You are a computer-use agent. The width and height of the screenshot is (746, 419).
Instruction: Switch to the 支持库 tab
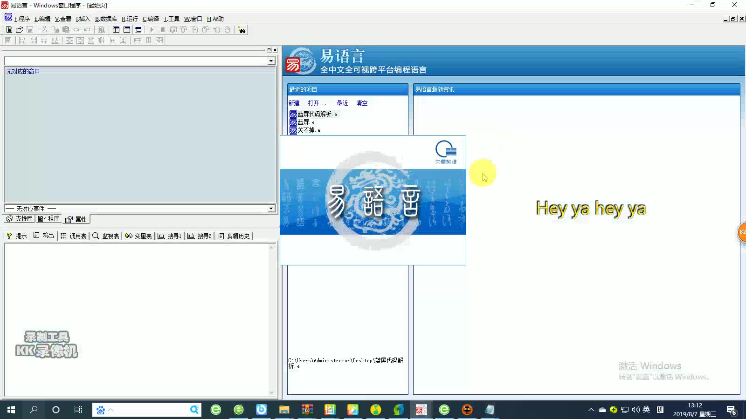(x=19, y=218)
